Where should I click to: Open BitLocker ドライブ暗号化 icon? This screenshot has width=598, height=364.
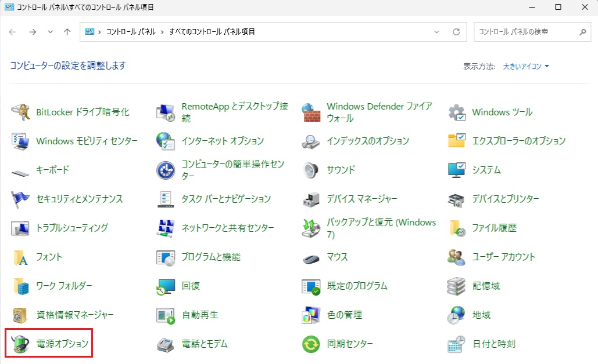coord(20,112)
